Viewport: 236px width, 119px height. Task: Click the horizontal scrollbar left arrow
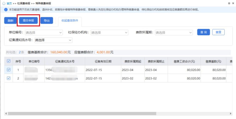click(x=6, y=114)
